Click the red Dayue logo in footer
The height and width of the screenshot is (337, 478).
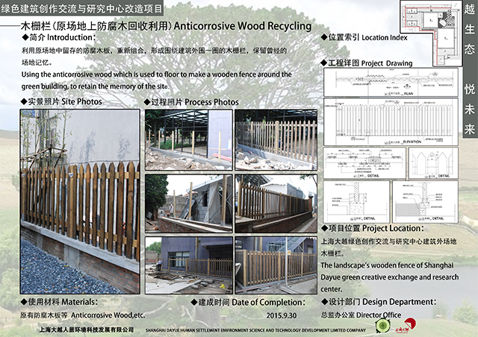[406, 326]
